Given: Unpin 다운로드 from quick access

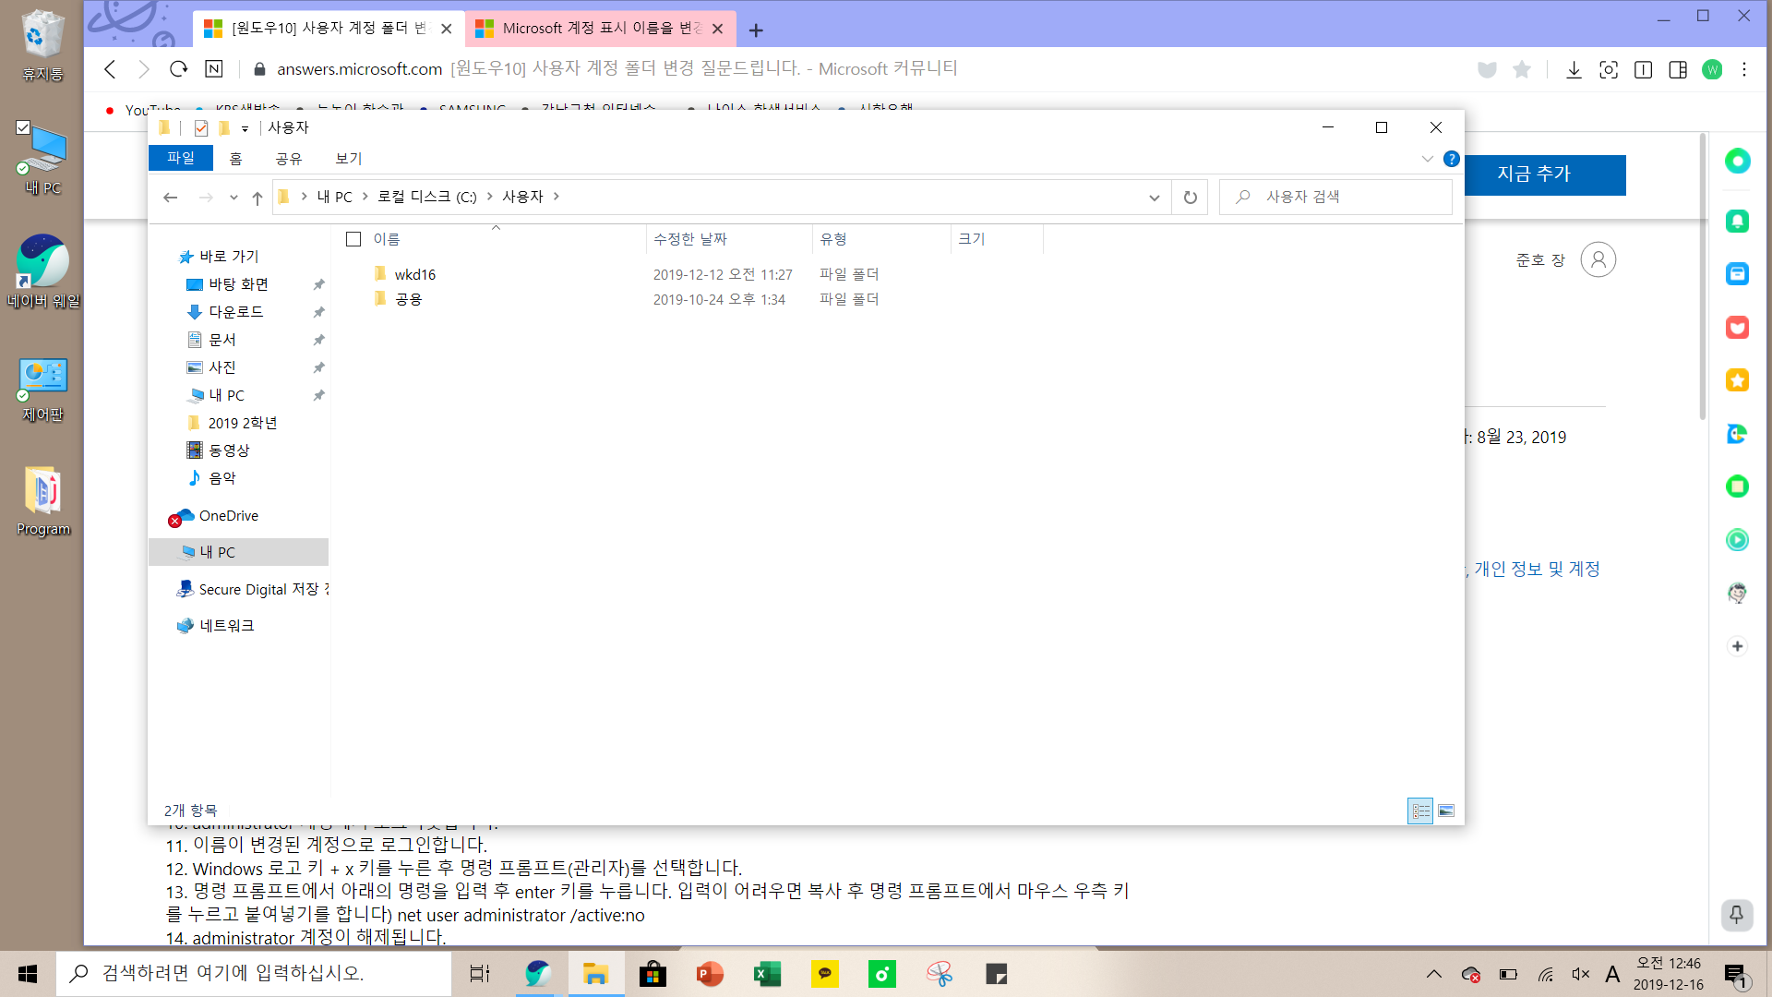Looking at the screenshot, I should point(318,312).
